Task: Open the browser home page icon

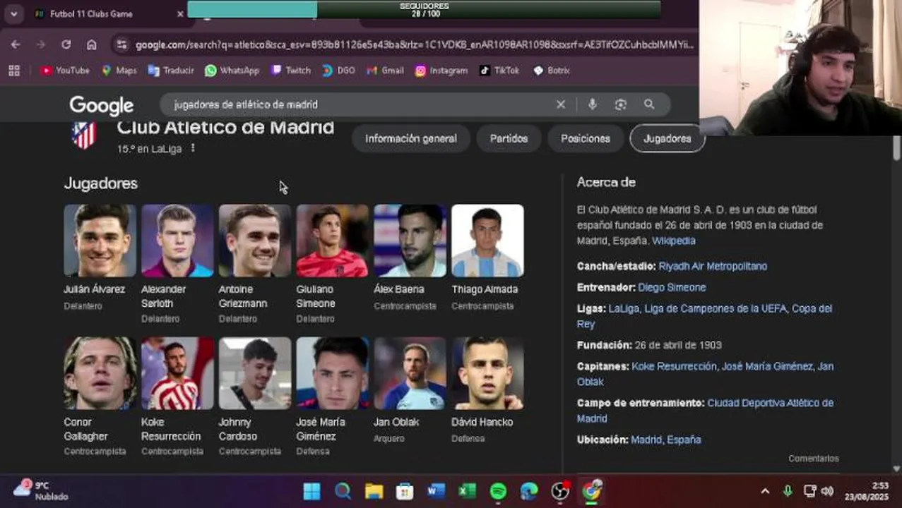Action: pos(91,44)
